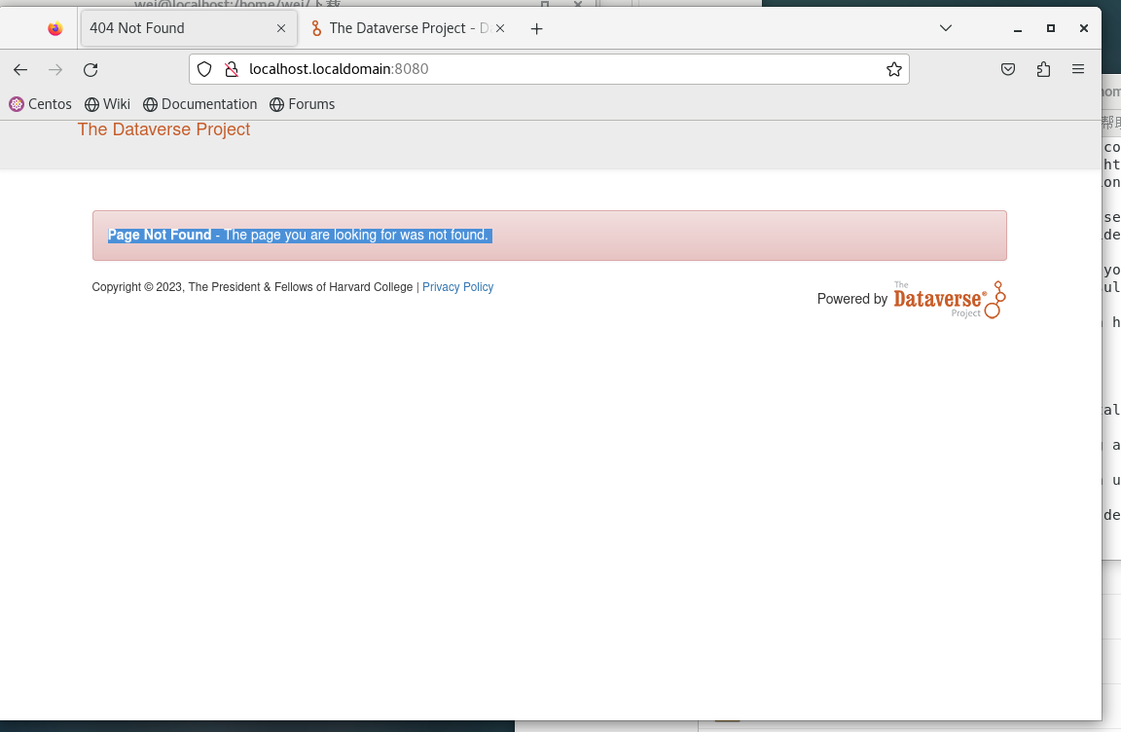Click the shield tracking protection icon

pyautogui.click(x=204, y=69)
